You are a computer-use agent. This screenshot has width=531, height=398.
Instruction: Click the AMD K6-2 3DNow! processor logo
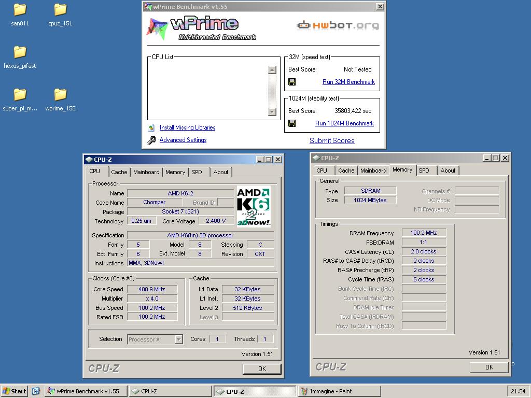tap(253, 207)
